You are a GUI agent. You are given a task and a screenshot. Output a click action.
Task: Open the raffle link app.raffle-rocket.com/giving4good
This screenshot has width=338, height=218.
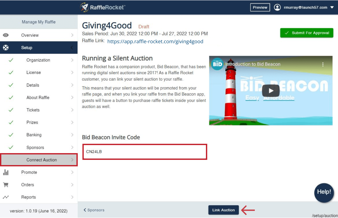(155, 42)
